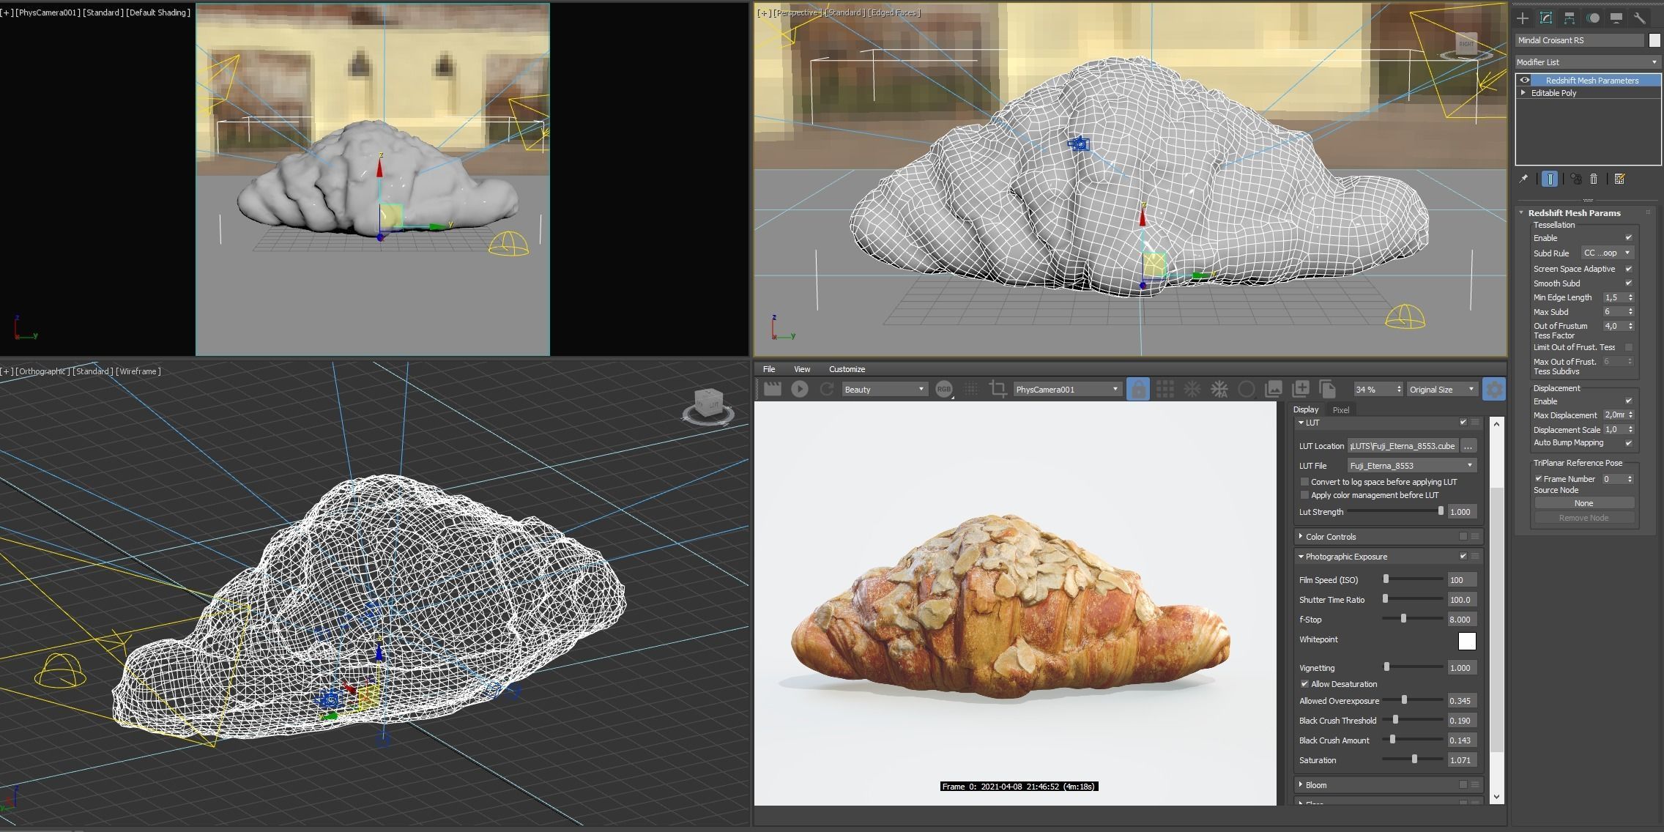Toggle the camera lock icon
The image size is (1664, 832).
click(x=1138, y=389)
